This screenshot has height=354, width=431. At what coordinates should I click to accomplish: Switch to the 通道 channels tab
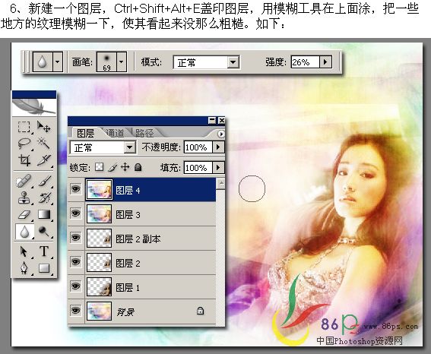pos(116,133)
